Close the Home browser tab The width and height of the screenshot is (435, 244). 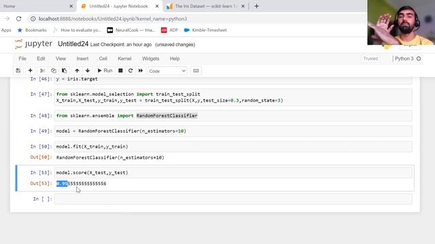tap(71, 6)
